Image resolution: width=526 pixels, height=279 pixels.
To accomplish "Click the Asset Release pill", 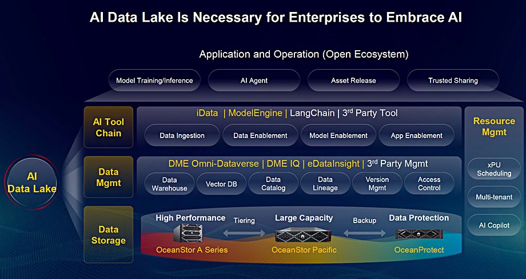I will tap(353, 80).
